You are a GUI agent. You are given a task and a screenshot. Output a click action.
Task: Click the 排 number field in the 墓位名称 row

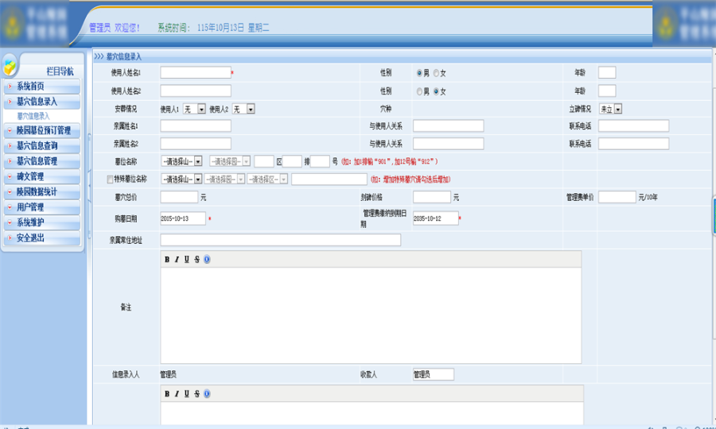coord(292,161)
